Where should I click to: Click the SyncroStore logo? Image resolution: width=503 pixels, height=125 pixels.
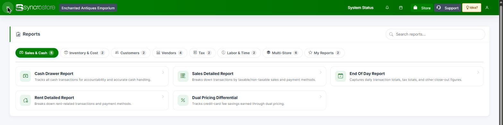(x=36, y=8)
